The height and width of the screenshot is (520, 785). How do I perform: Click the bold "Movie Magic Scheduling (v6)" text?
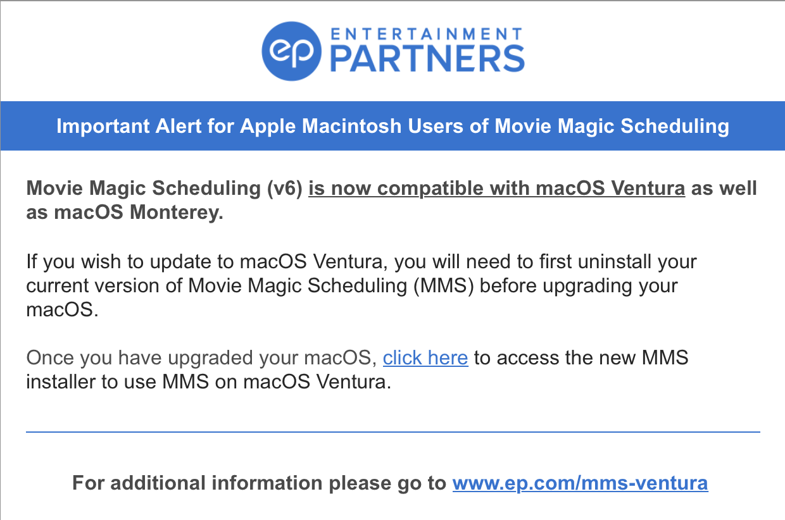point(164,189)
